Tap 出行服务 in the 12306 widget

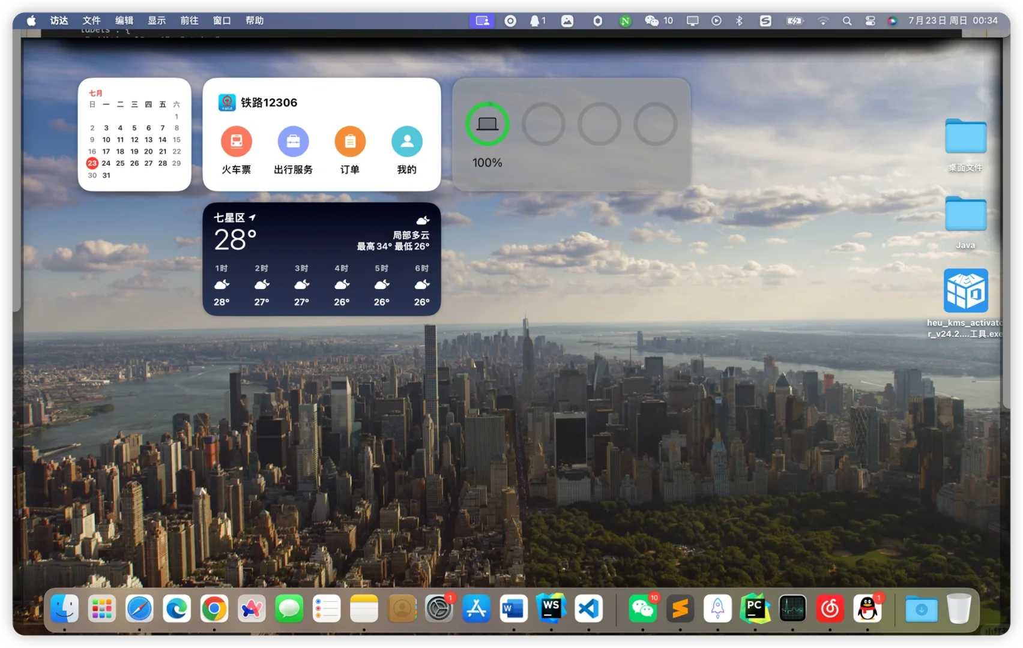tap(293, 150)
